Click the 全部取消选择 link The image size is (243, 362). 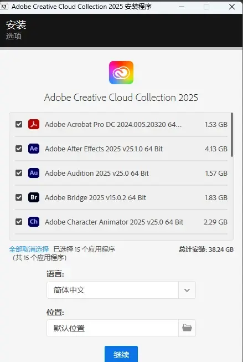coord(29,249)
